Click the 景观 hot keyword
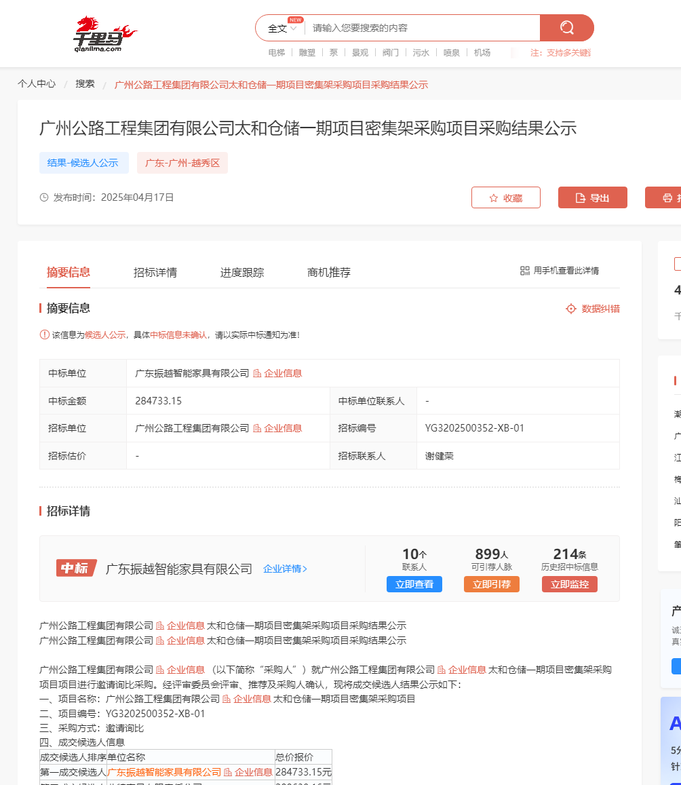This screenshot has width=681, height=785. pyautogui.click(x=360, y=52)
